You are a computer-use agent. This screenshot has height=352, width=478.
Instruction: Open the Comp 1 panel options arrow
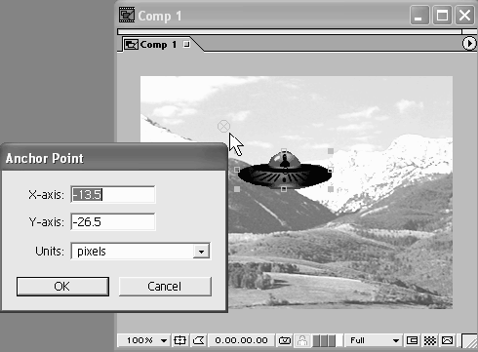[469, 43]
